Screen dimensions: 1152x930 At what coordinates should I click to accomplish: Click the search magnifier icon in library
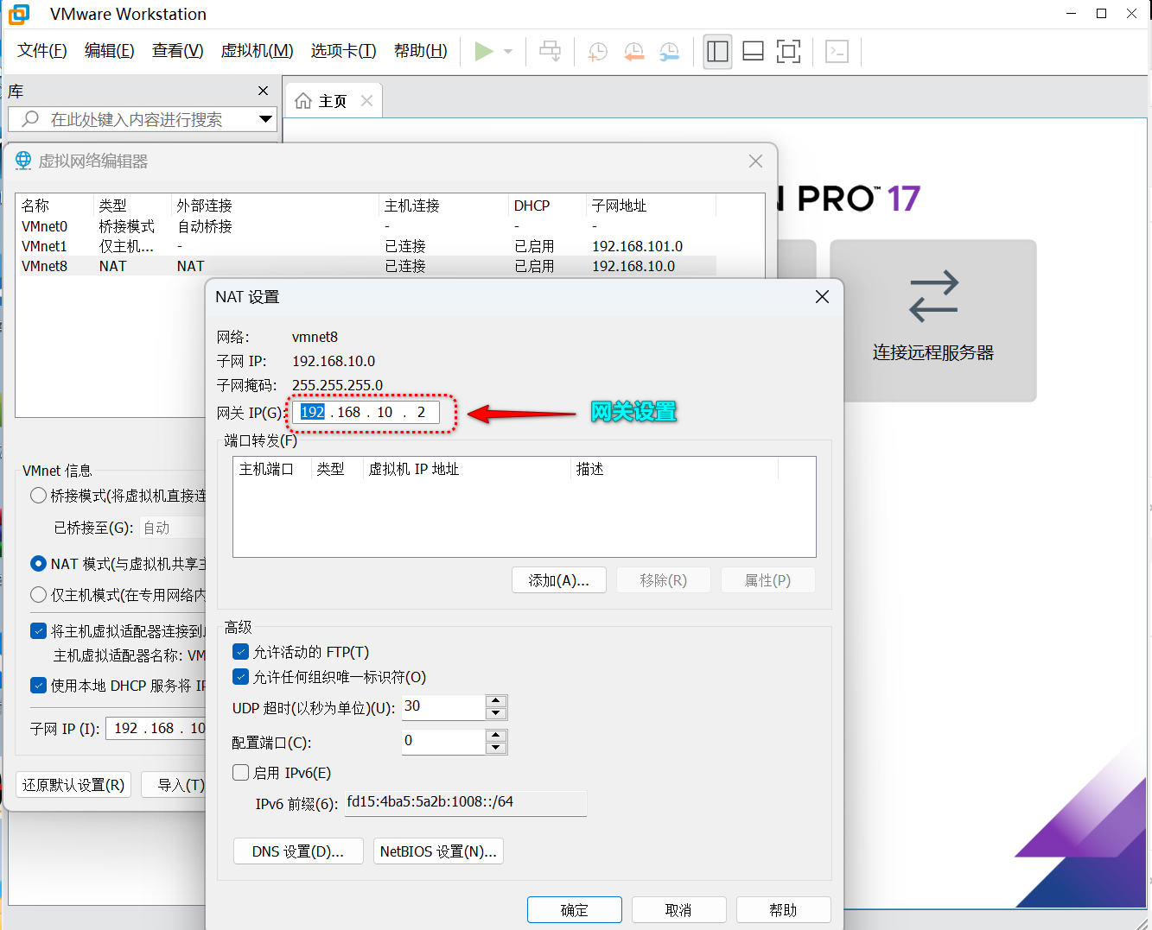click(30, 119)
